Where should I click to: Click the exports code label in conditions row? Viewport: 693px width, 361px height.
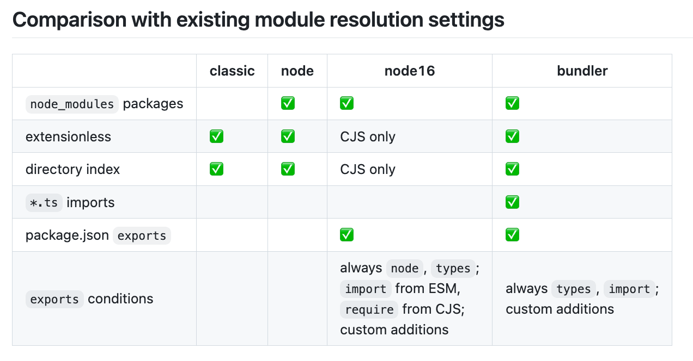point(54,299)
